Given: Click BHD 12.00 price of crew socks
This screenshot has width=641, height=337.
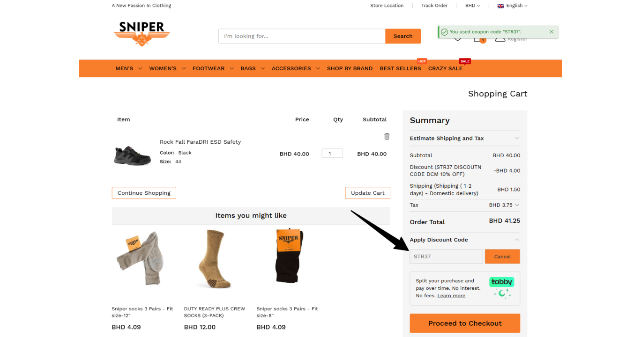Looking at the screenshot, I should click(x=200, y=327).
